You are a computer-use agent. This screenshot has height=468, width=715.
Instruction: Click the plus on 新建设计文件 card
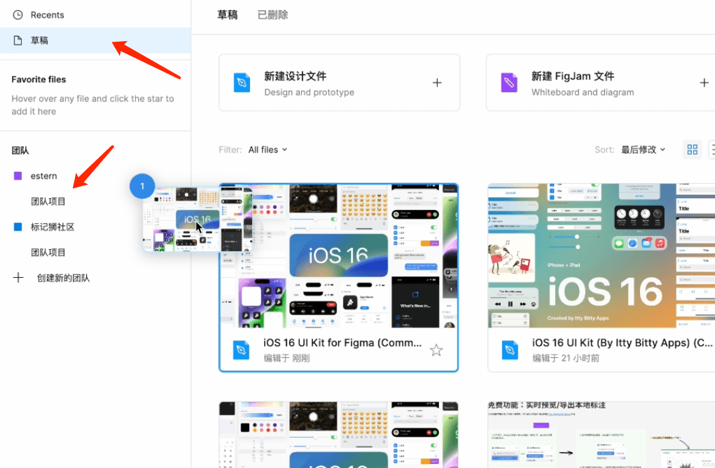437,82
